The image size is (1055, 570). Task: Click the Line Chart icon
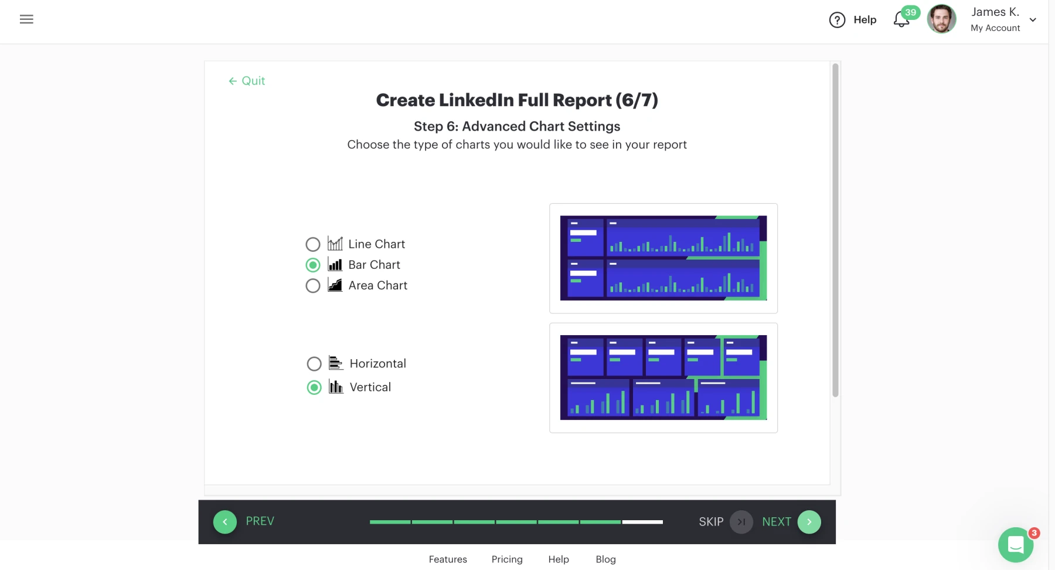pos(335,243)
